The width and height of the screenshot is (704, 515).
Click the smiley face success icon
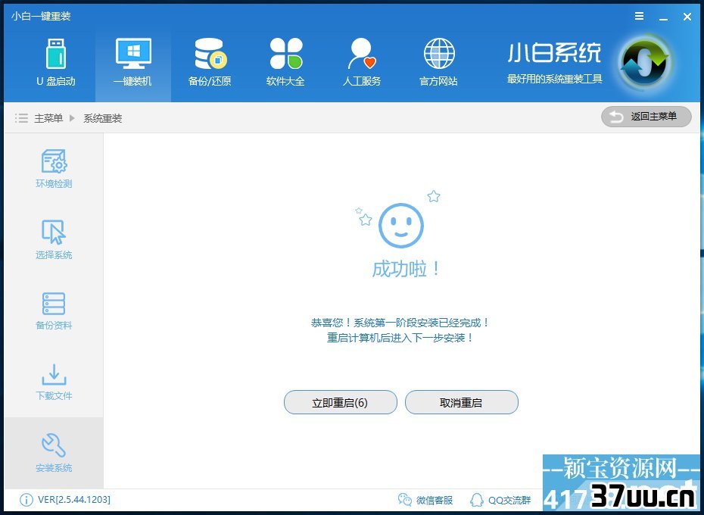pyautogui.click(x=401, y=225)
